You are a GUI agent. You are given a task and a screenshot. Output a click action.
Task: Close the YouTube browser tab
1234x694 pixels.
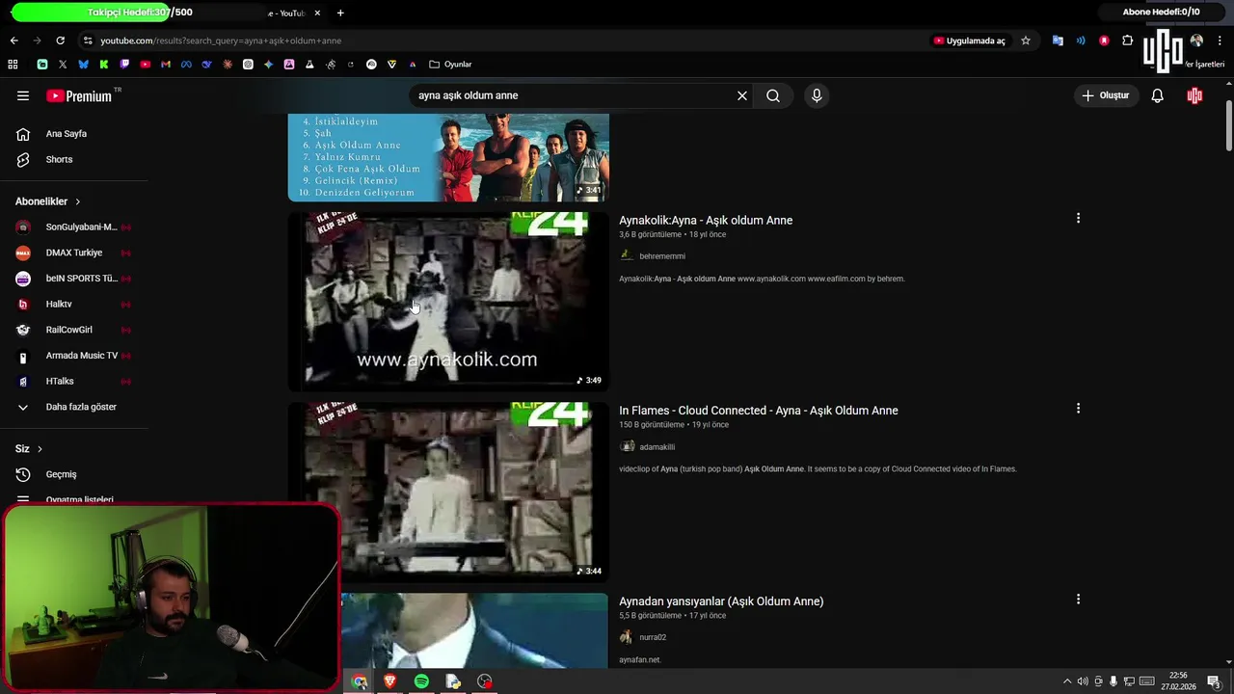317,13
